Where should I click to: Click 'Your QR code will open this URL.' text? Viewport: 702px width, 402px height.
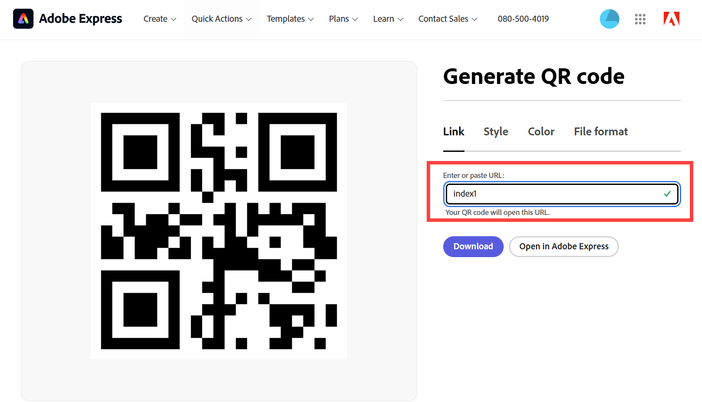pos(498,212)
